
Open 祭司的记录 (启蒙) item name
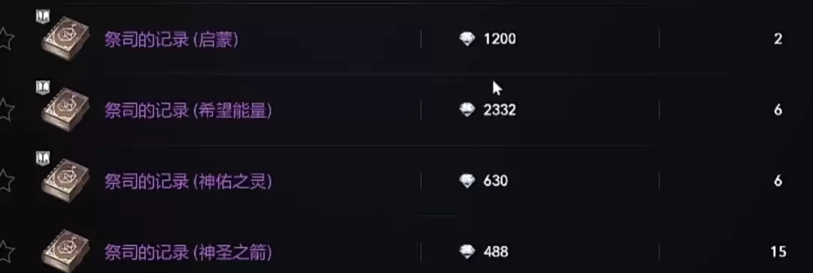point(172,39)
